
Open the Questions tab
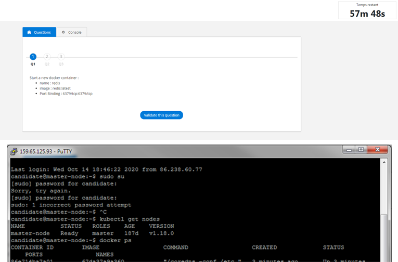click(39, 32)
